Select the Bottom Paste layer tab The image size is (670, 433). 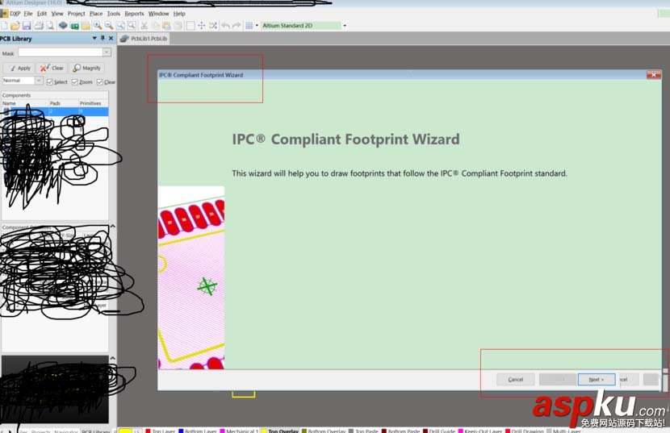(401, 431)
